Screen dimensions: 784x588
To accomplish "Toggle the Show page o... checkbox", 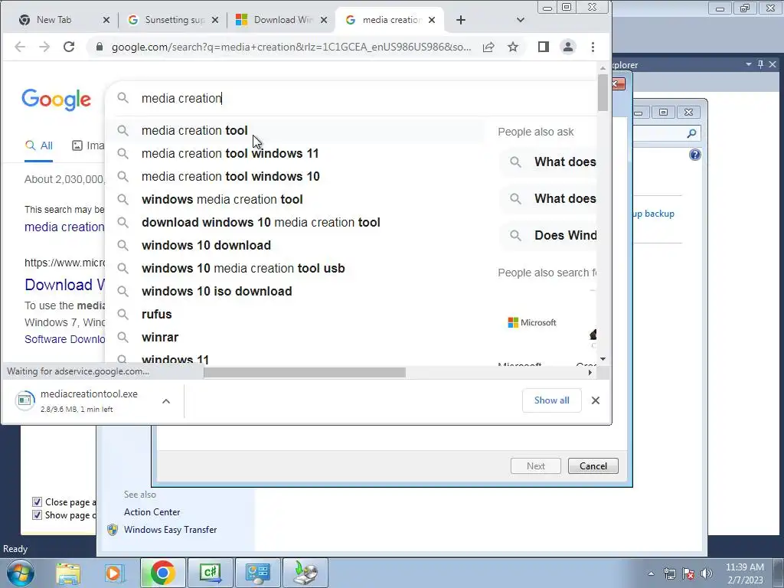I will tap(37, 515).
